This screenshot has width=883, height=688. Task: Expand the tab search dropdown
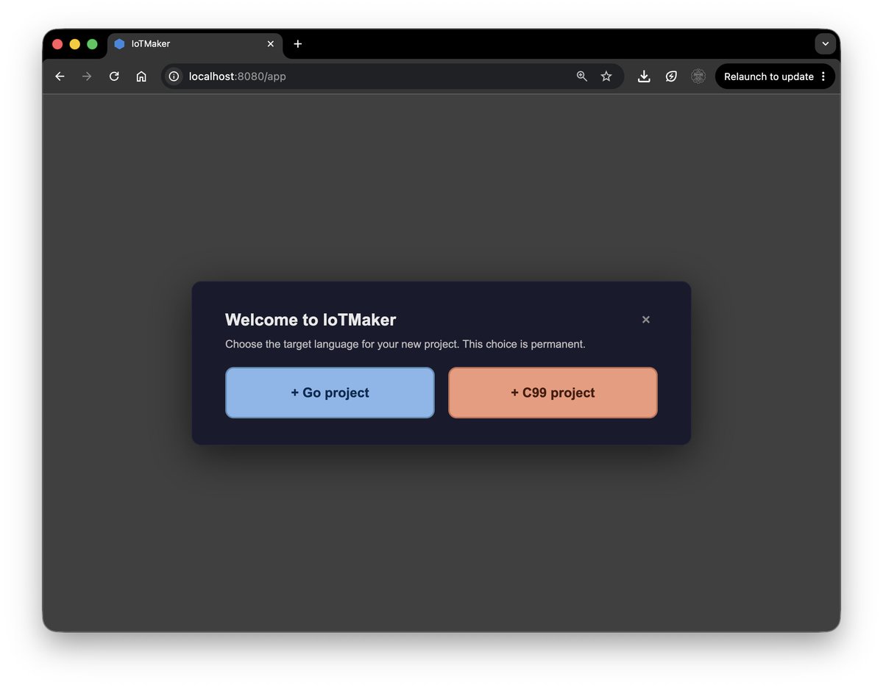point(825,44)
